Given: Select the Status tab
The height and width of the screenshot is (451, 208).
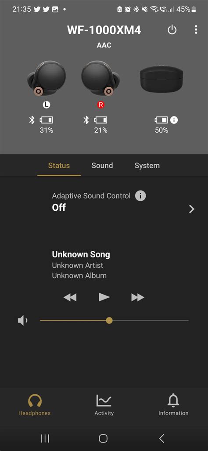Looking at the screenshot, I should click(x=59, y=166).
